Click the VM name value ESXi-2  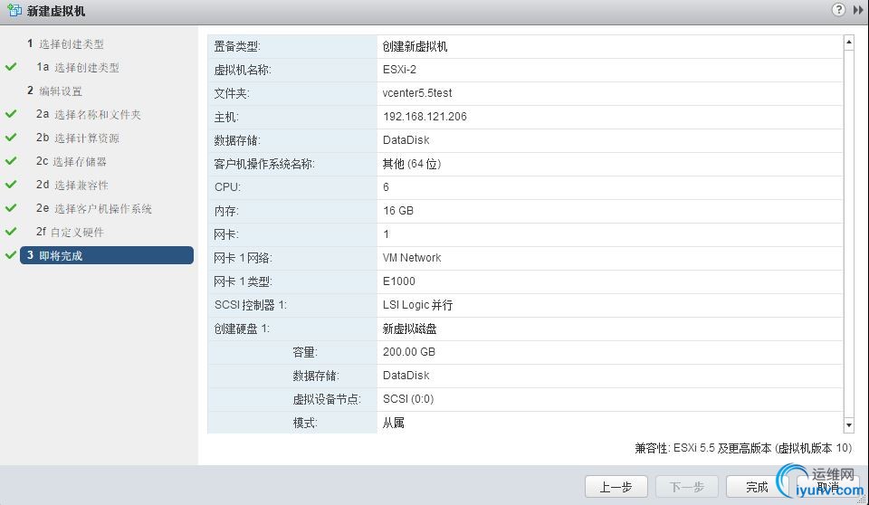[399, 70]
